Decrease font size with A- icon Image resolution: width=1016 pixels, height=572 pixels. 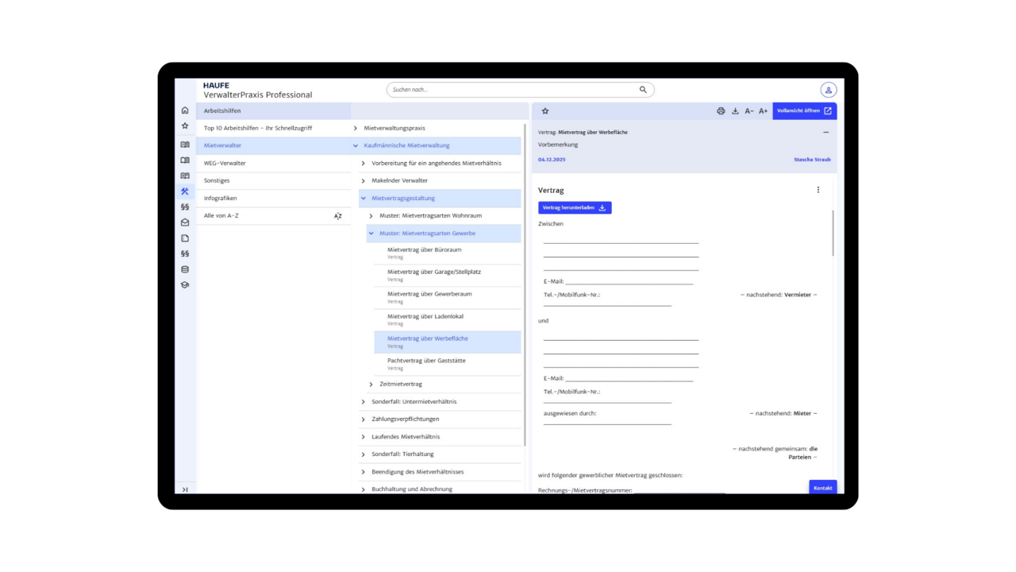(x=749, y=111)
